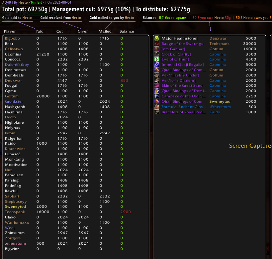This screenshot has height=259, width=272.
Task: Select player Dalordfatboy in the list
Action: click(x=17, y=65)
